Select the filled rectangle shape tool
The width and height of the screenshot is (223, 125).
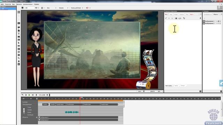pos(19,37)
